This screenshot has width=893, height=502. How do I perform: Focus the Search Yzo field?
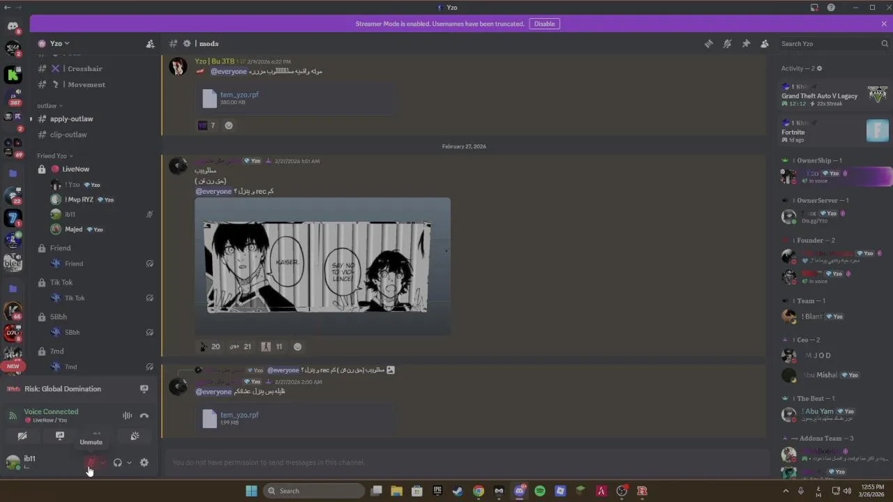tap(834, 43)
